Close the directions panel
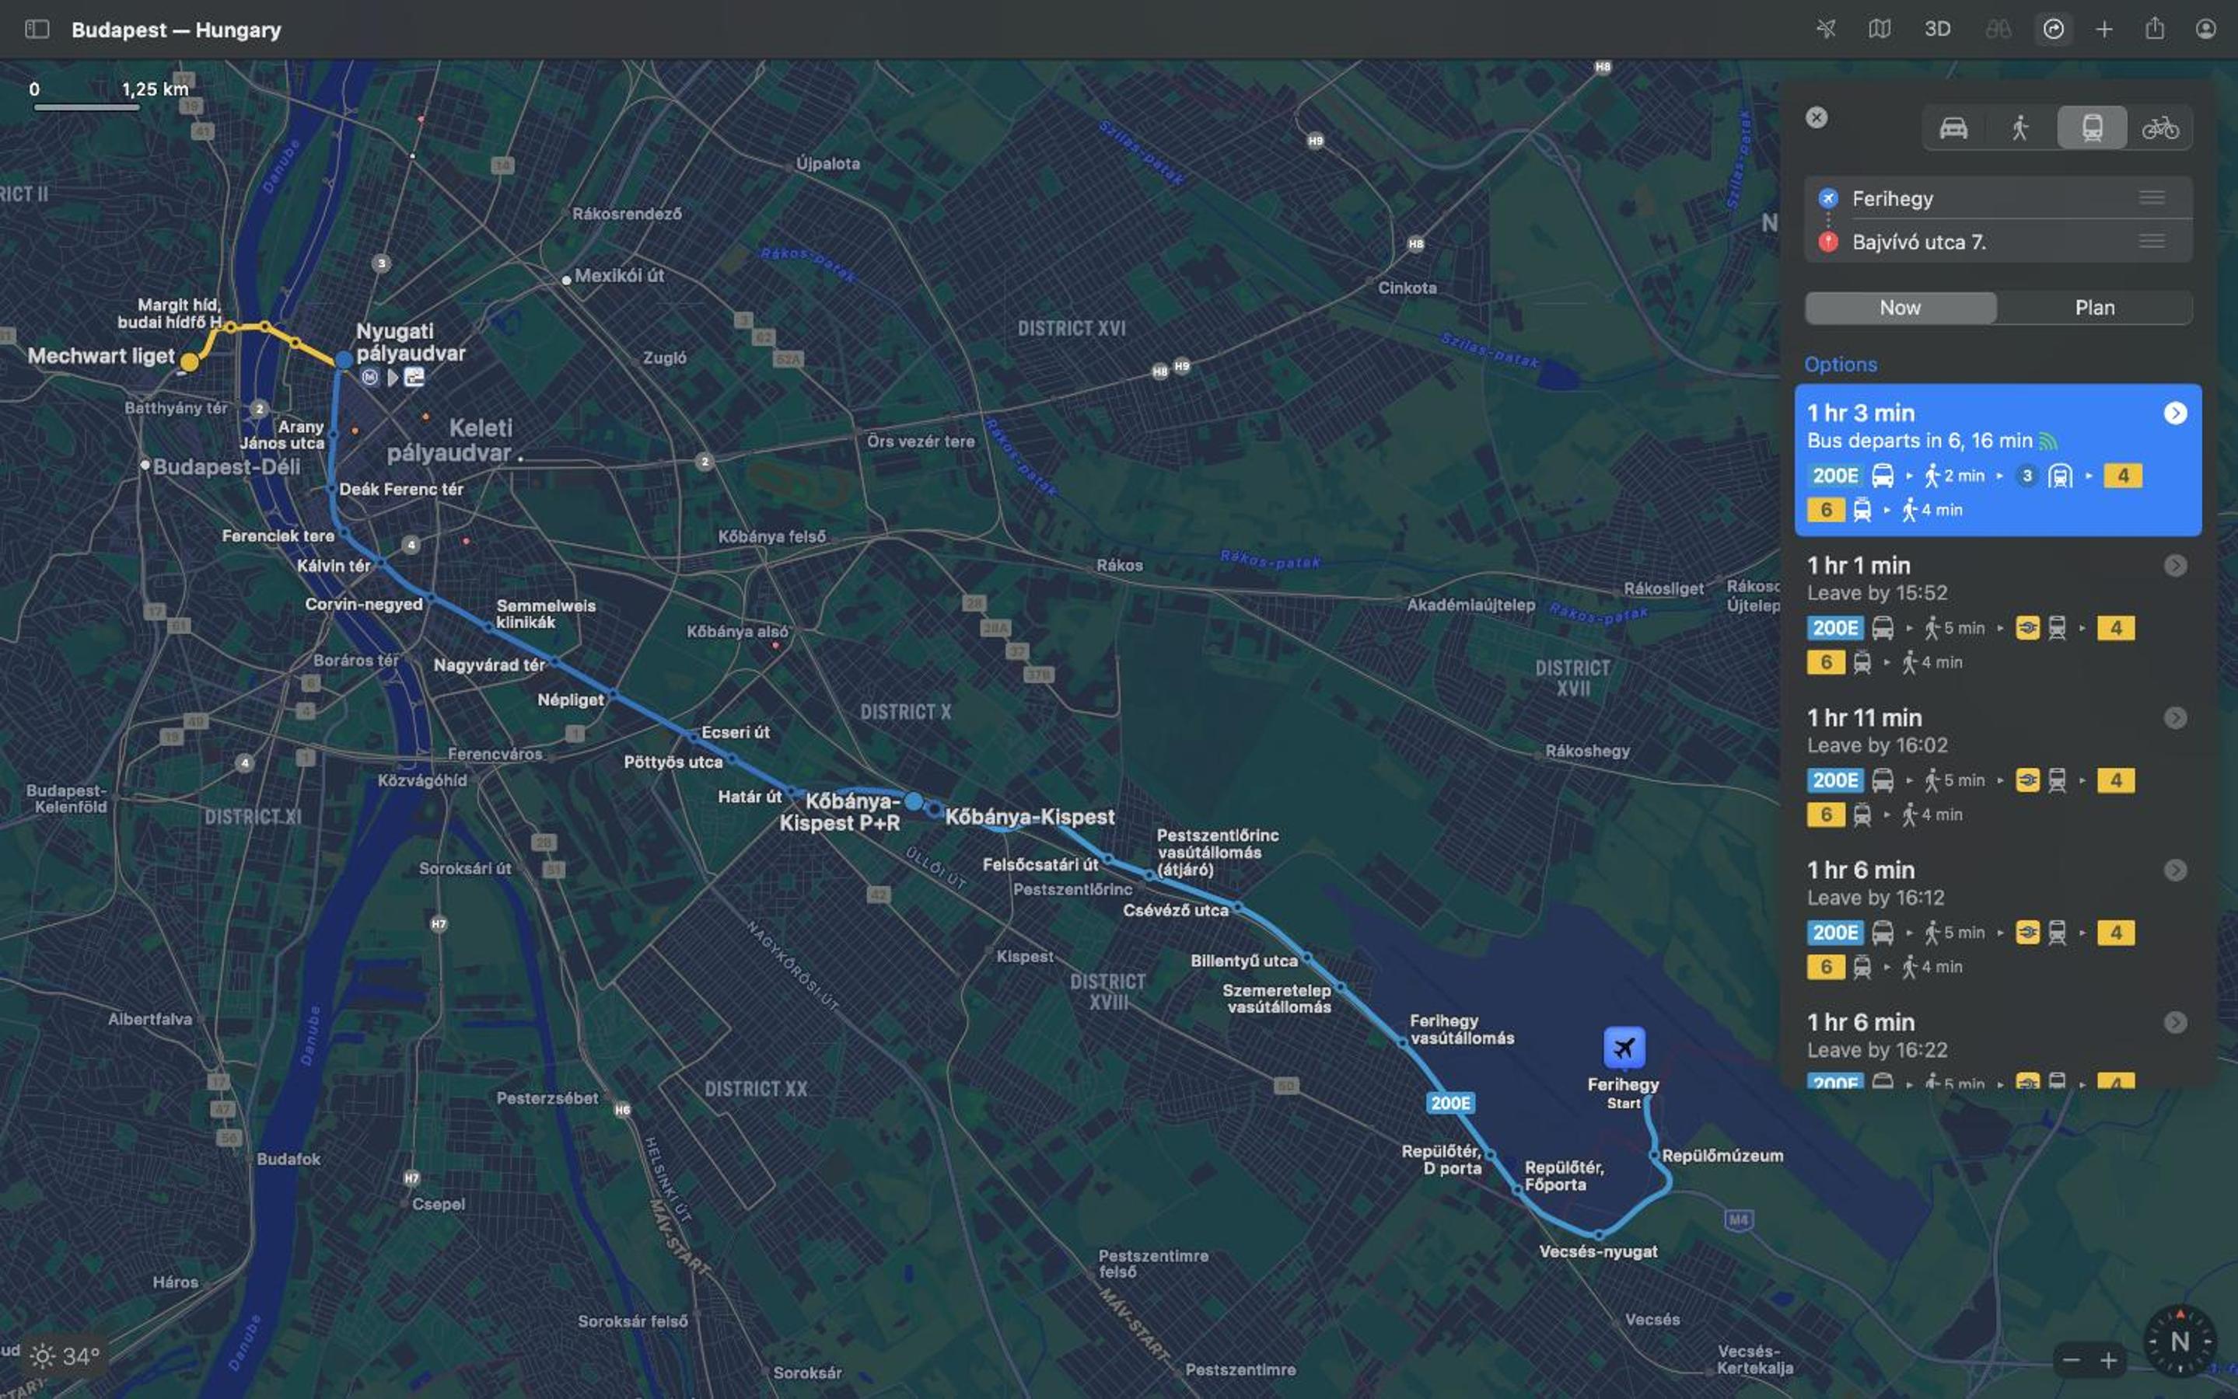 point(1816,117)
